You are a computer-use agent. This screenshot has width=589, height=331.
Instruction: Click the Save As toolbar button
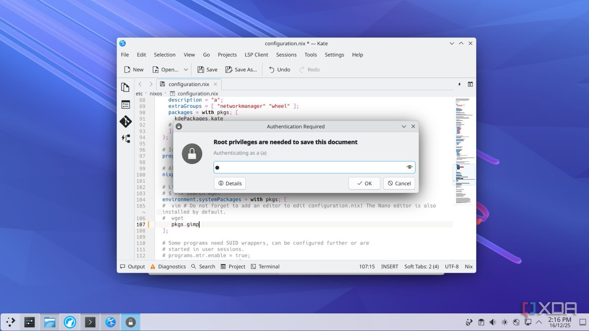coord(241,70)
